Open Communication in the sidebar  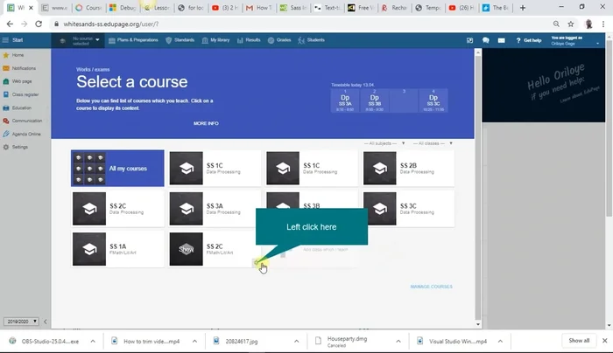tap(26, 121)
